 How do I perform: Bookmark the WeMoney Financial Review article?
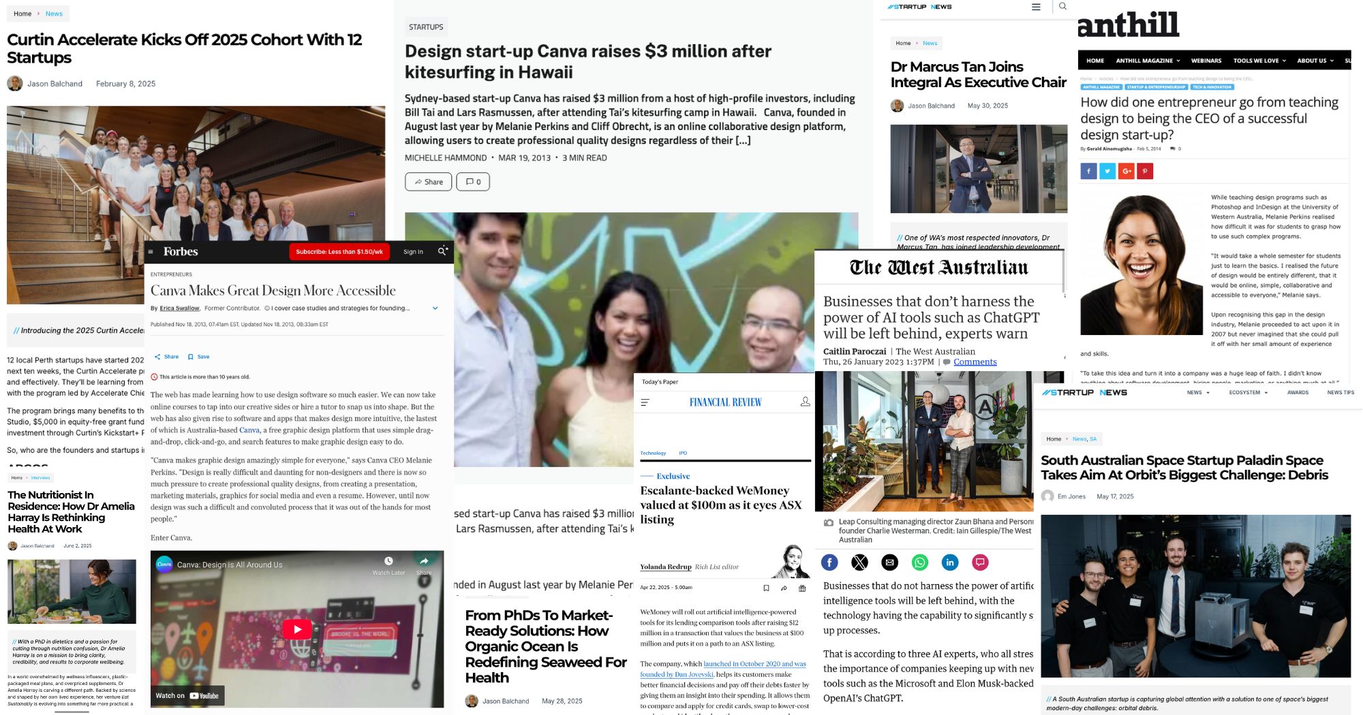pos(766,588)
